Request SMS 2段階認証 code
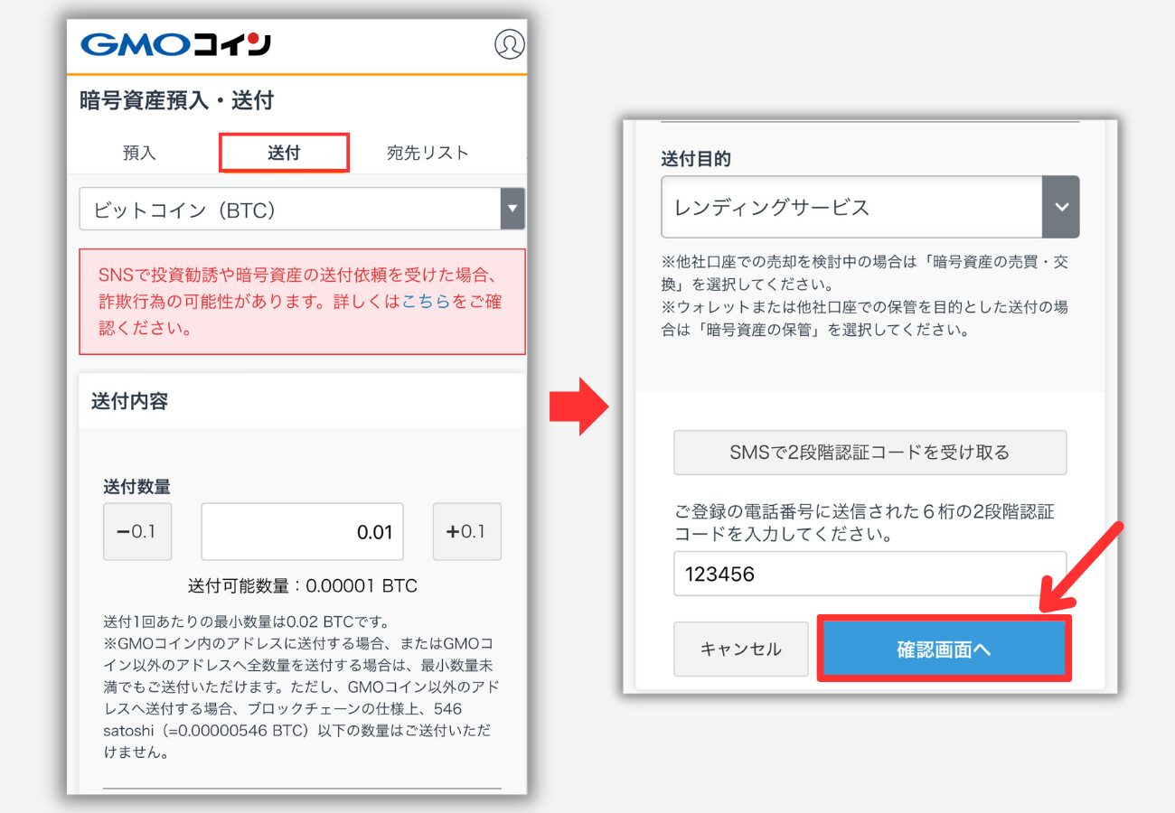The height and width of the screenshot is (813, 1175). point(869,453)
